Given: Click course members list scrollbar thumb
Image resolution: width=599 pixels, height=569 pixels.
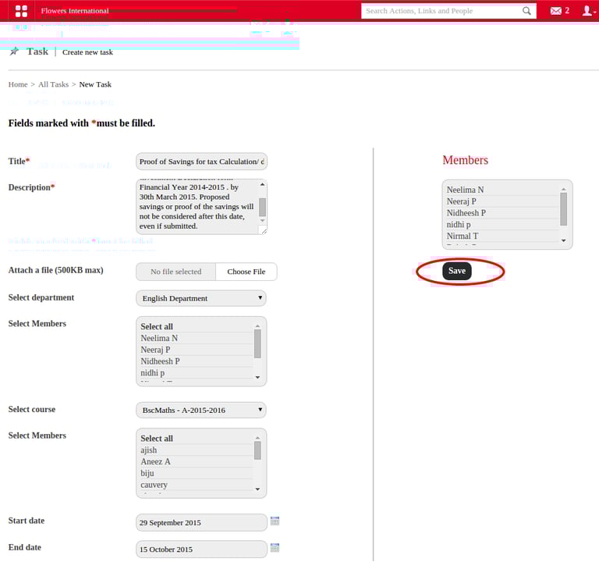Looking at the screenshot, I should [257, 450].
